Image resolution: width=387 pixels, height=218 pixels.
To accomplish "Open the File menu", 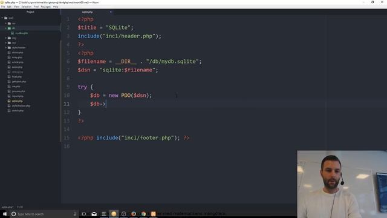I will [x=3, y=7].
